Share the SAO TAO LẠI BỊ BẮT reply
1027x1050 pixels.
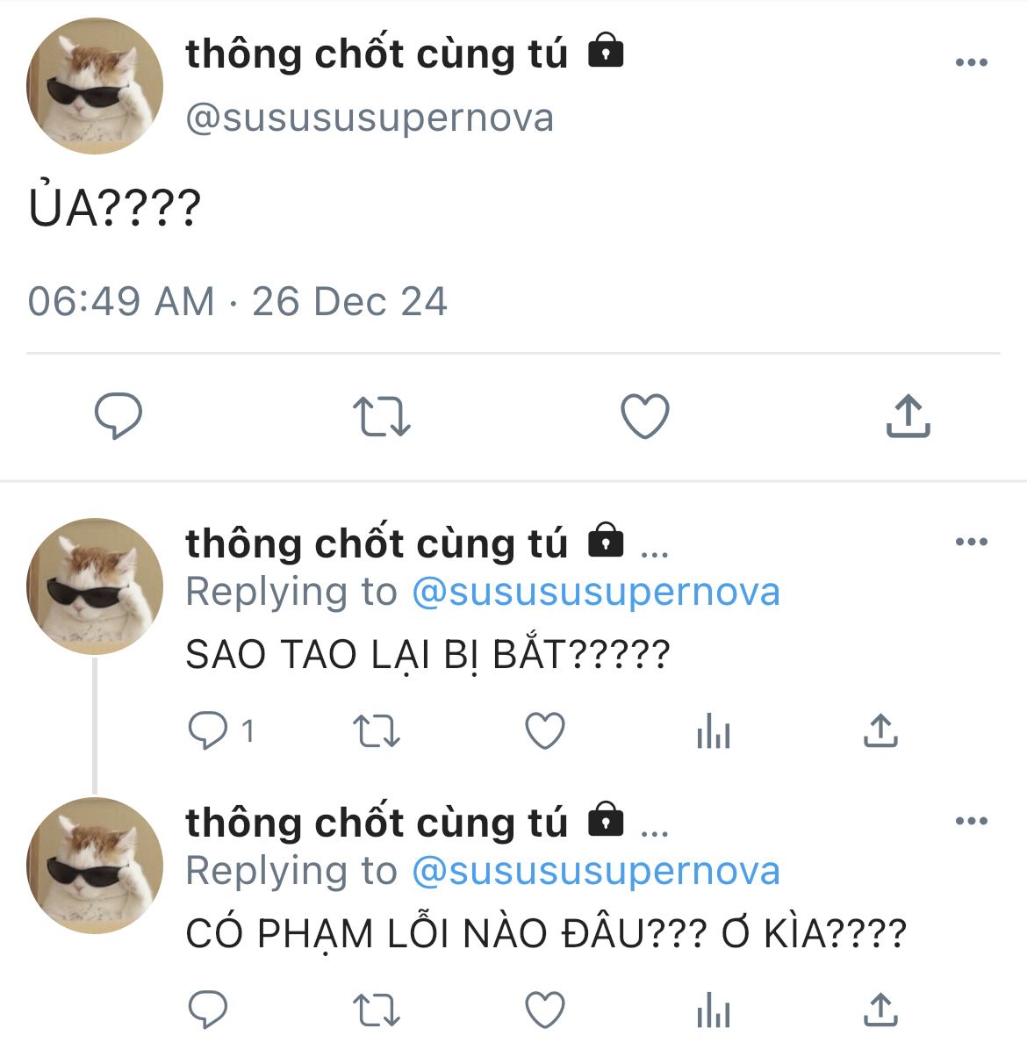[x=880, y=730]
